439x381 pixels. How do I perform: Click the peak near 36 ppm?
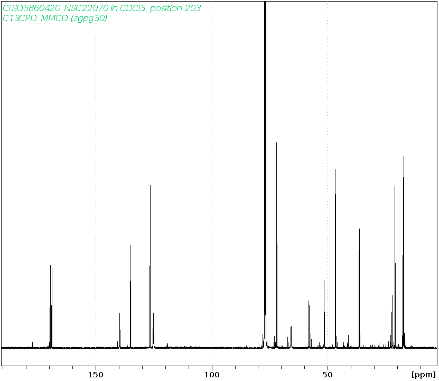click(359, 288)
